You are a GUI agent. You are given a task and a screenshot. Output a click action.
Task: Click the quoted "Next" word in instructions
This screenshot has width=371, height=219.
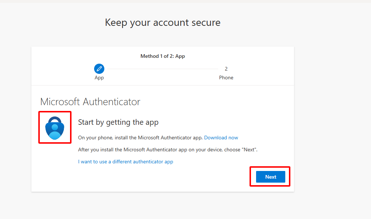pyautogui.click(x=249, y=150)
